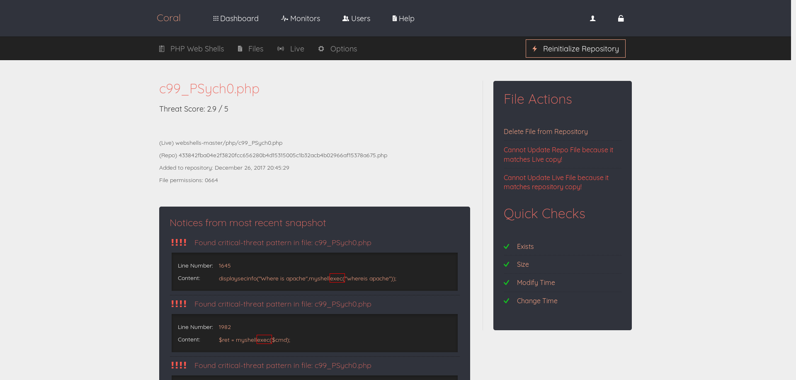Click the Help document icon

tap(394, 19)
